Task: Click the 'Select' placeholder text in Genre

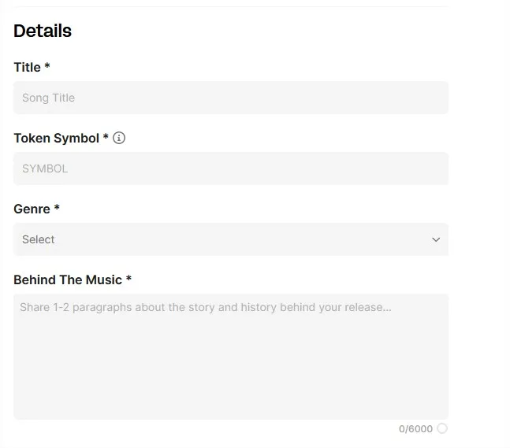Action: (39, 239)
